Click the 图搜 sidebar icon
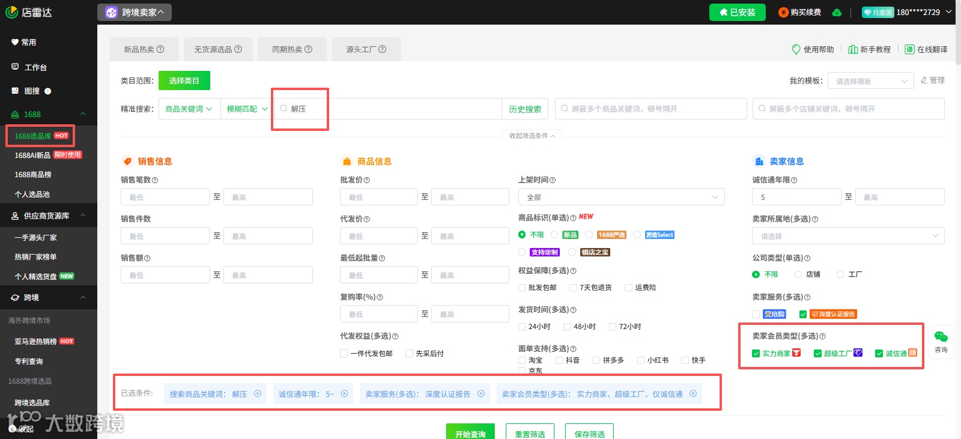The height and width of the screenshot is (439, 961). 15,91
